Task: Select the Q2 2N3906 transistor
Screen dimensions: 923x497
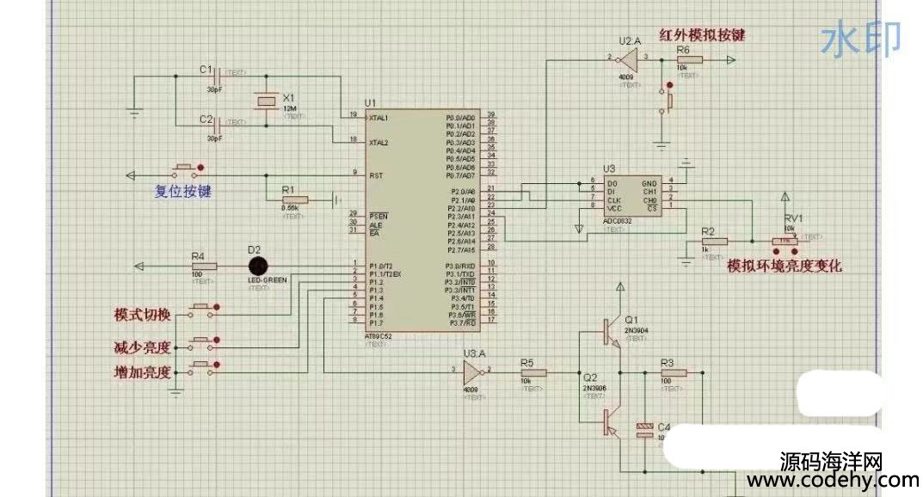Action: click(x=610, y=419)
